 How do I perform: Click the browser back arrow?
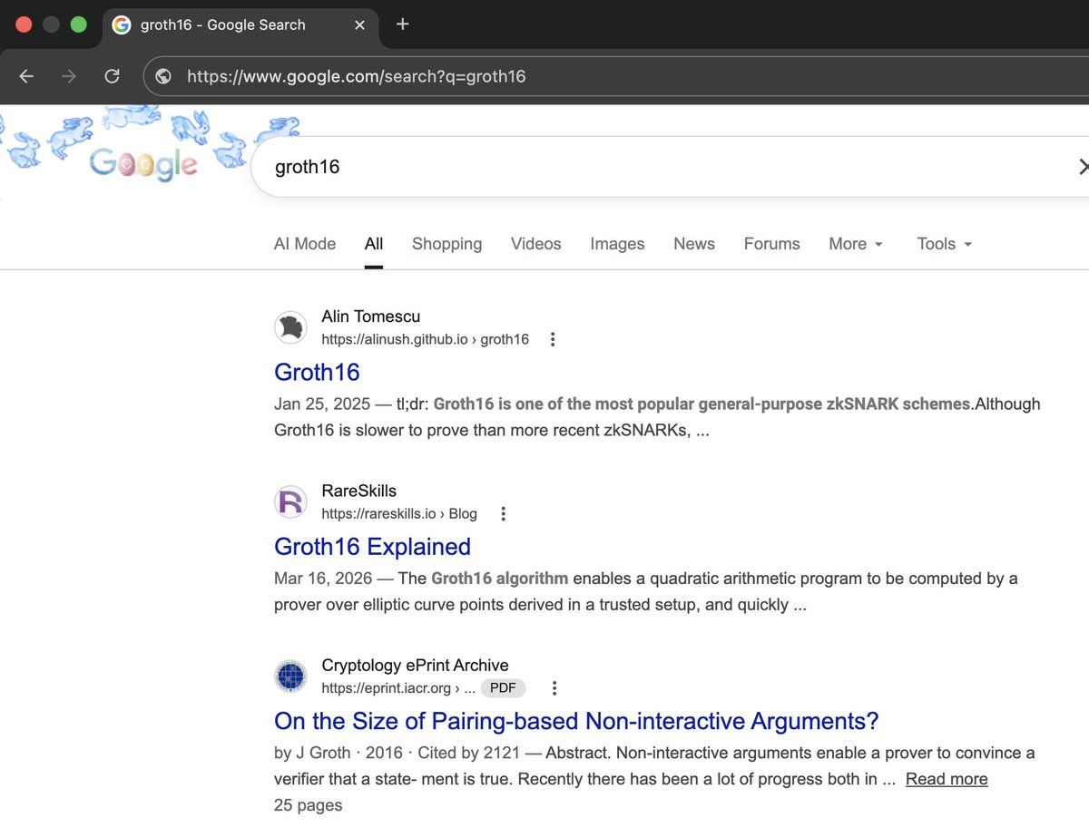26,76
